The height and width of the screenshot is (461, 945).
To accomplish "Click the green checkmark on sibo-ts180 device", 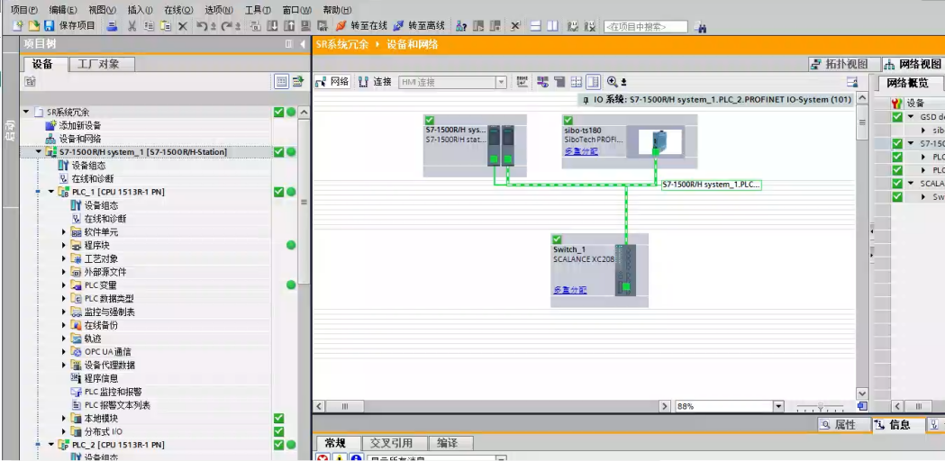I will (x=568, y=121).
